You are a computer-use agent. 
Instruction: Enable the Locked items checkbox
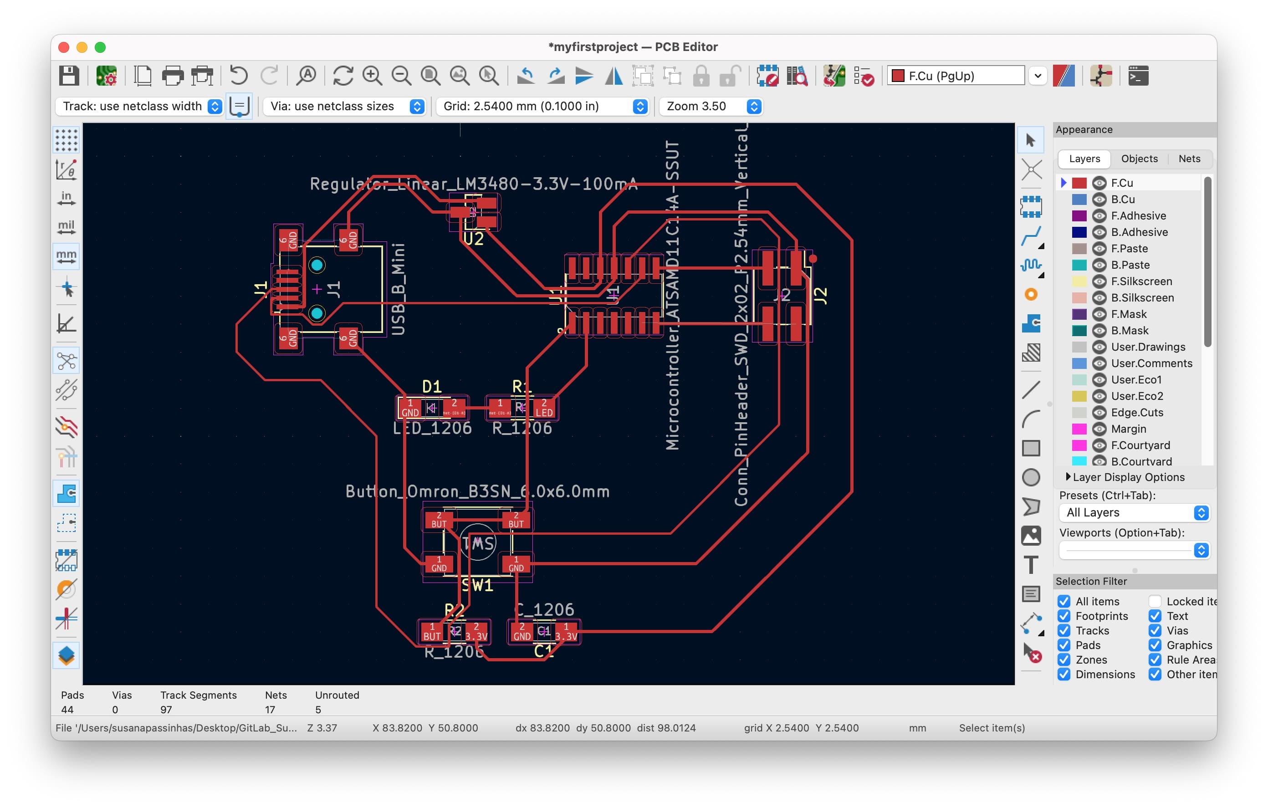point(1155,601)
